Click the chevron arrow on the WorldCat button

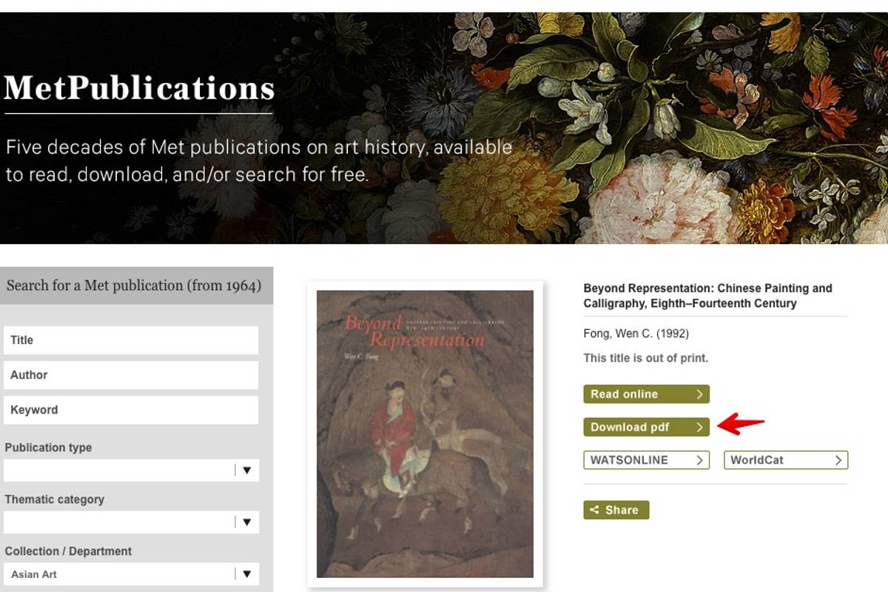pyautogui.click(x=838, y=460)
